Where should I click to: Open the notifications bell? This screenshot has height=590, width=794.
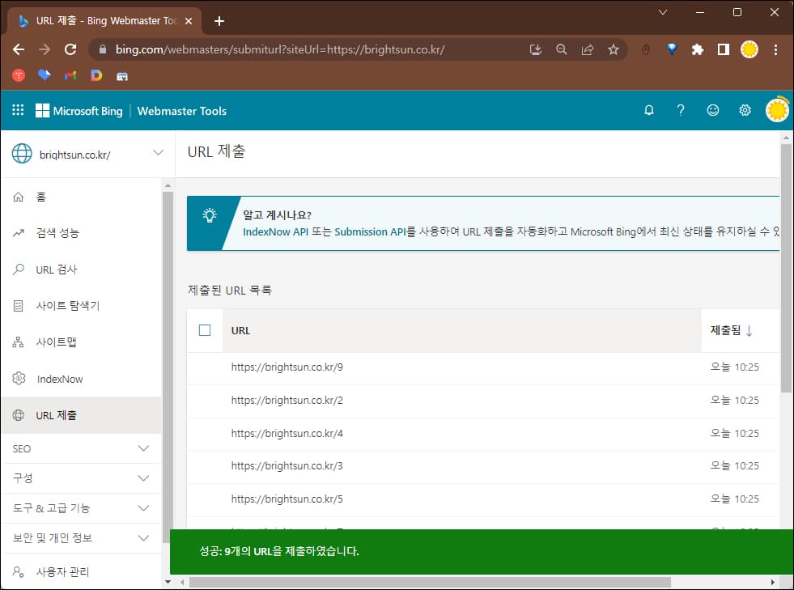[x=648, y=110]
